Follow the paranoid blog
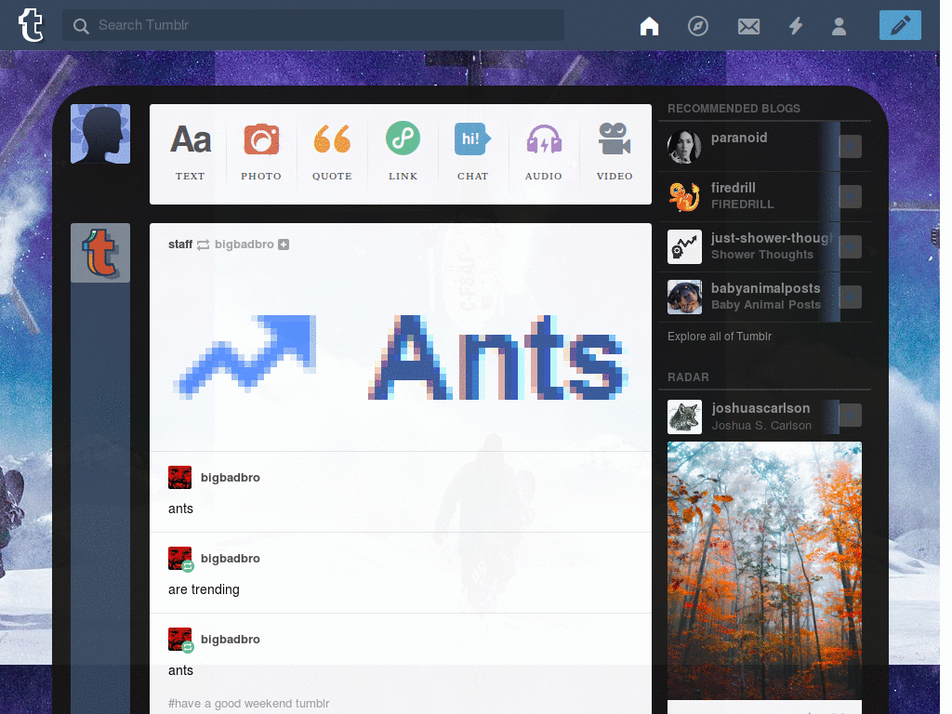 850,146
